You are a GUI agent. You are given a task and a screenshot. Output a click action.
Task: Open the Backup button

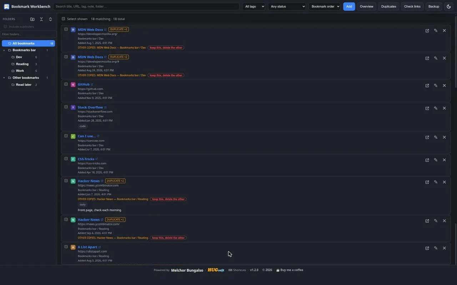click(x=434, y=6)
